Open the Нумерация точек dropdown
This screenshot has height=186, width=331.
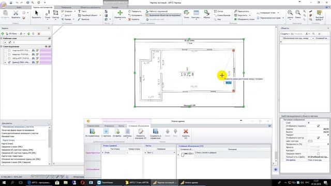(278, 13)
